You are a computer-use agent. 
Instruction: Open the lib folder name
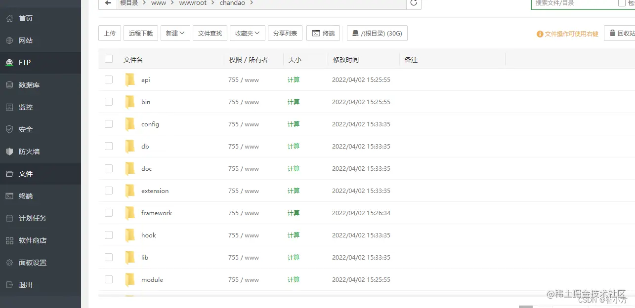pyautogui.click(x=145, y=257)
